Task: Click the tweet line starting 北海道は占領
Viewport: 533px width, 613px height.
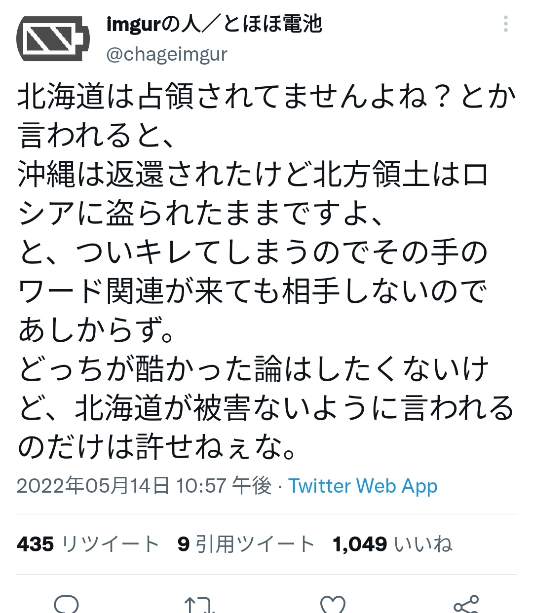Action: pyautogui.click(x=267, y=97)
